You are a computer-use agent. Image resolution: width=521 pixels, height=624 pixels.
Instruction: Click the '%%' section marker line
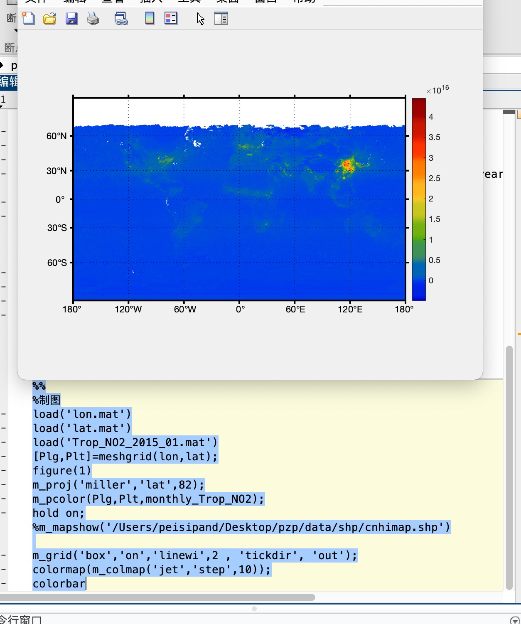point(39,386)
